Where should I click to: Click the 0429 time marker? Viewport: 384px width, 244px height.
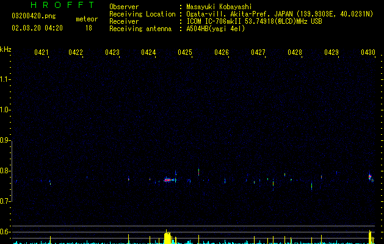pyautogui.click(x=331, y=52)
